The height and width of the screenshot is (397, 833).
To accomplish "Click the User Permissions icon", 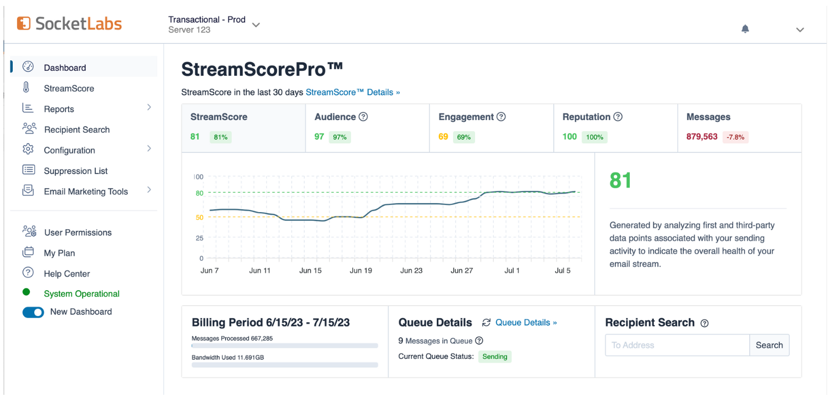I will click(x=29, y=231).
